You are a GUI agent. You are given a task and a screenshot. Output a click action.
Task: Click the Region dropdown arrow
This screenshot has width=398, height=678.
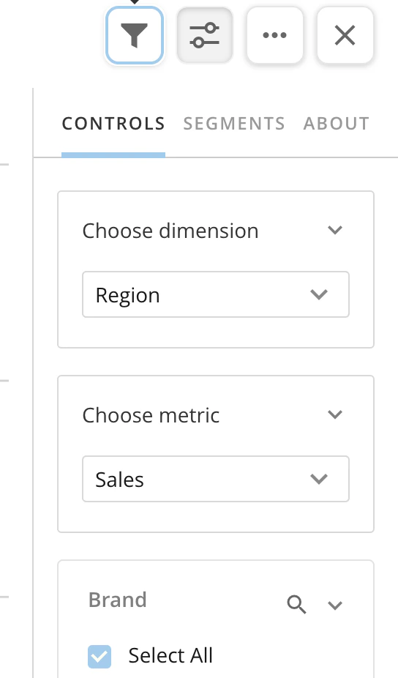[319, 294]
